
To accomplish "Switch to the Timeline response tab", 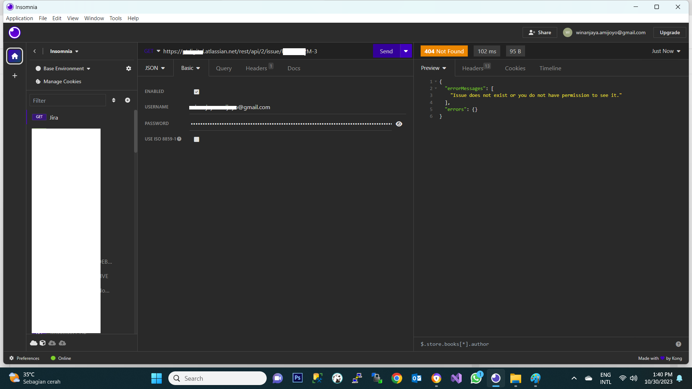I will [550, 68].
